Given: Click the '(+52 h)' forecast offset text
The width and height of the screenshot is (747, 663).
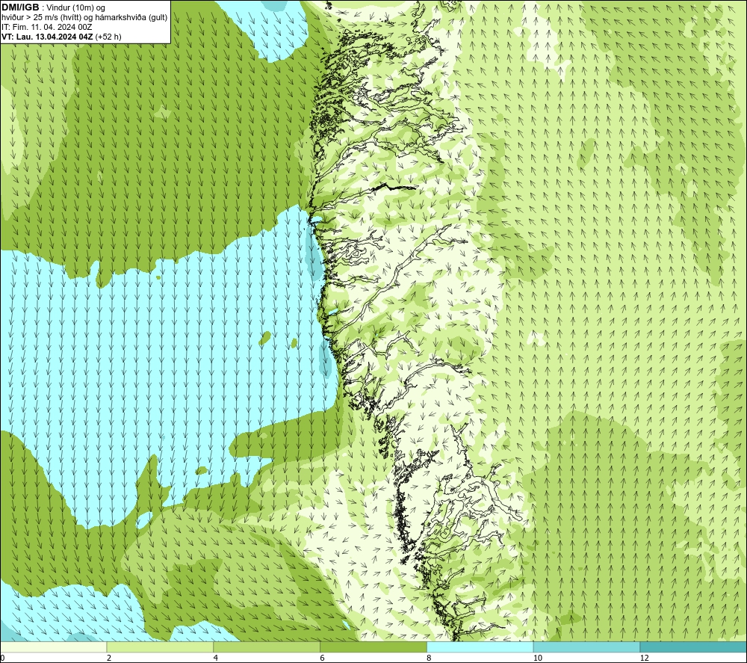Looking at the screenshot, I should 108,37.
